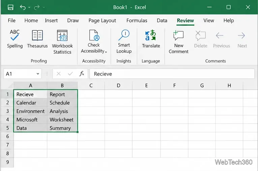258x171 pixels.
Task: Click the Select All corner triangle
Action: (10, 86)
